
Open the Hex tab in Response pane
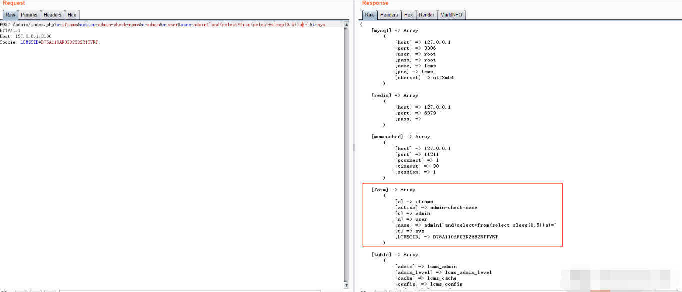click(x=409, y=15)
